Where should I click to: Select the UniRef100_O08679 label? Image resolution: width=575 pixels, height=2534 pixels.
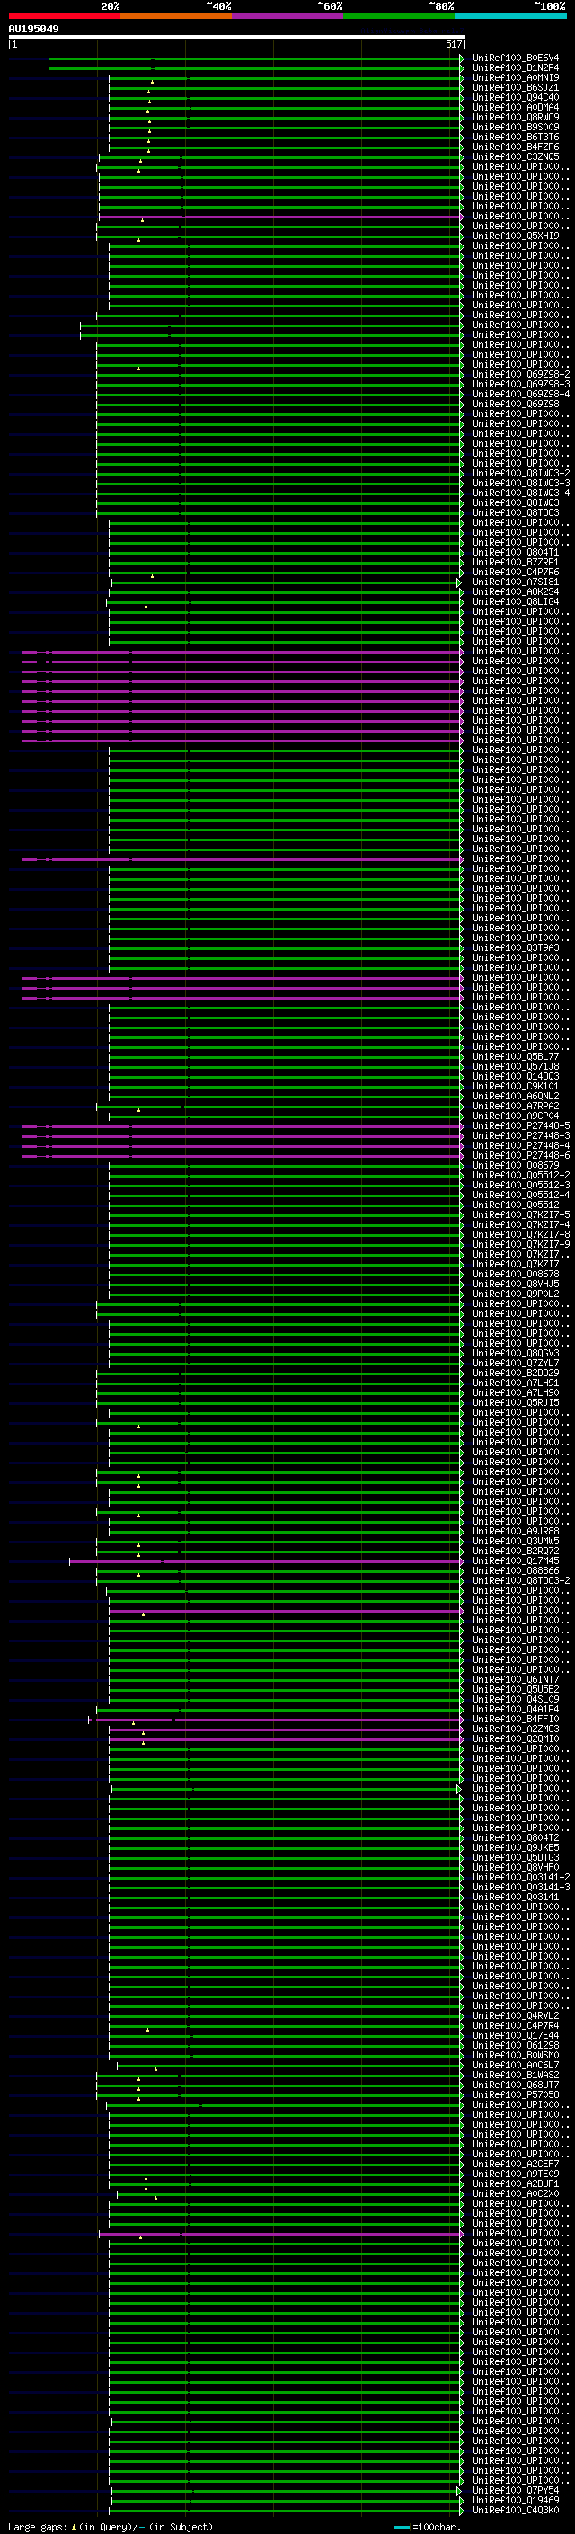pos(516,1165)
